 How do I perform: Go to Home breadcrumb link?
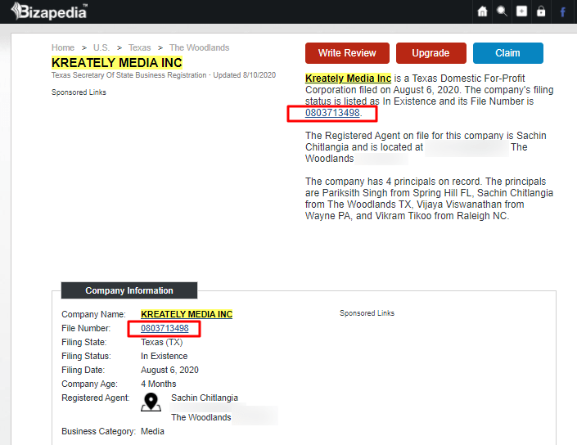pos(63,47)
